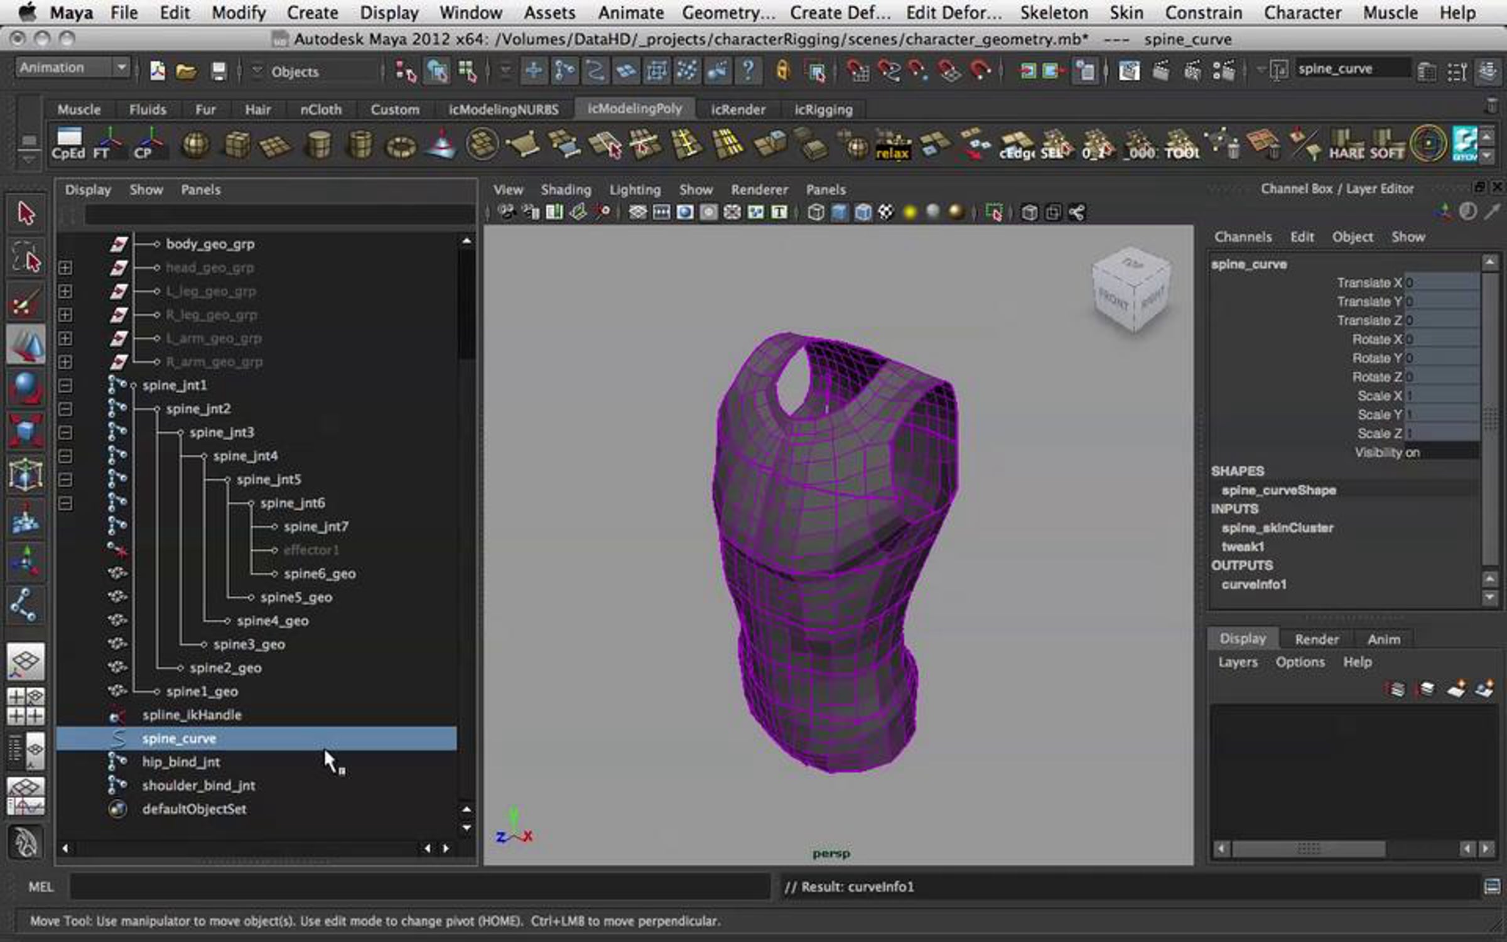Choose the Paint Selection tool
Screen dimensions: 1507x942
point(26,302)
